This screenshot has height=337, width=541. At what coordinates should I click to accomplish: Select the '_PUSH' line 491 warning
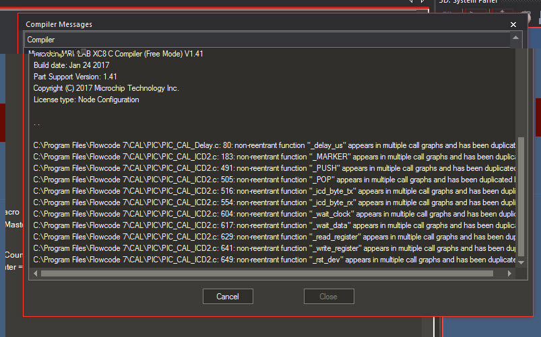(x=274, y=168)
